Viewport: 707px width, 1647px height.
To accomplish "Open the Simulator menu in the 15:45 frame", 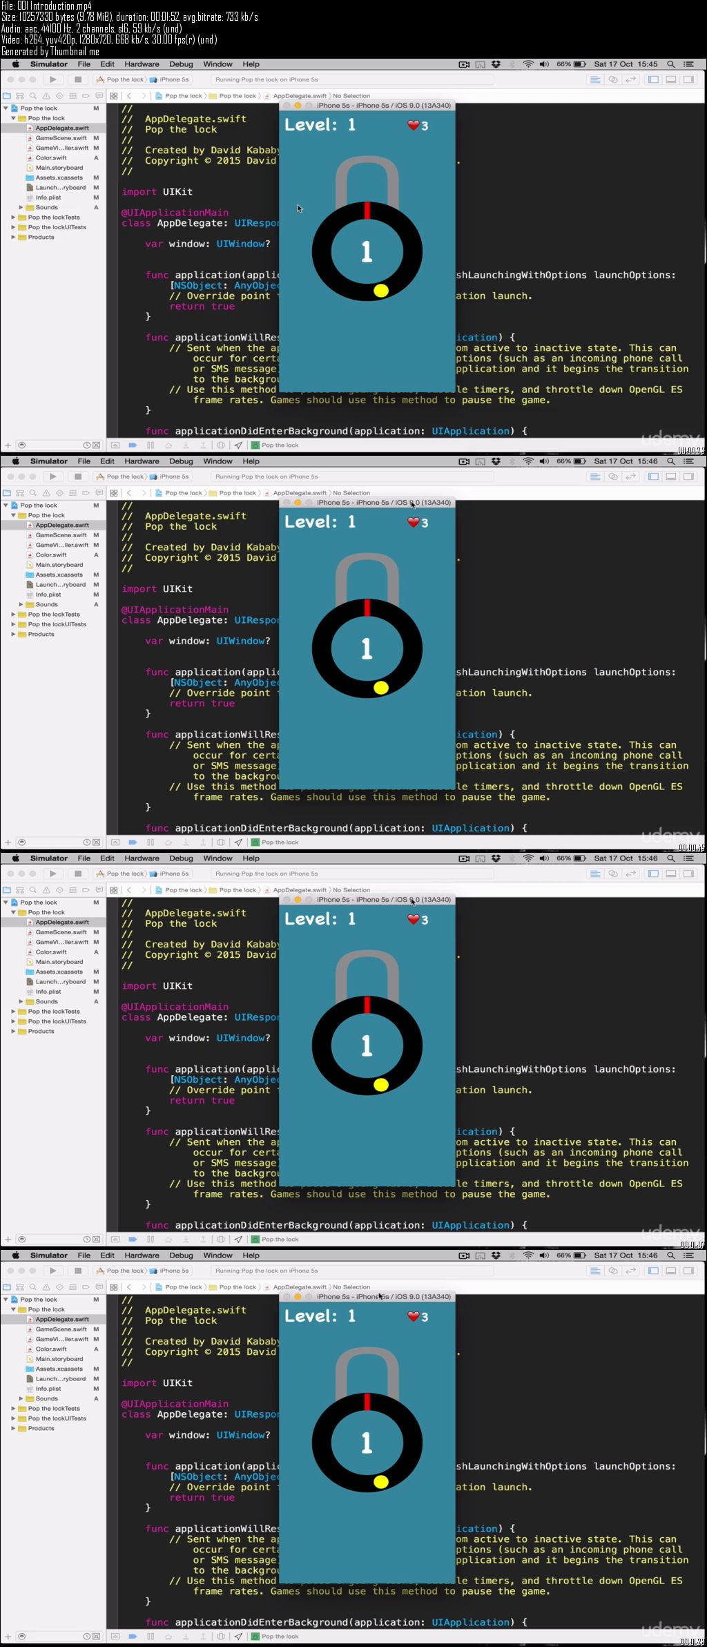I will pyautogui.click(x=49, y=64).
